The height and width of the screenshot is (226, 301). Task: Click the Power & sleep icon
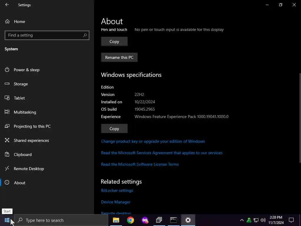coord(7,69)
